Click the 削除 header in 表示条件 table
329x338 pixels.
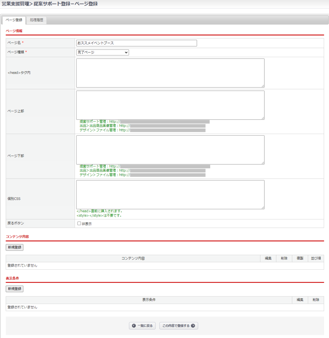coord(316,300)
